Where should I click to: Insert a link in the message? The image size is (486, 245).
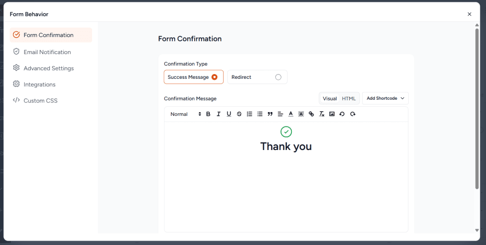[311, 114]
